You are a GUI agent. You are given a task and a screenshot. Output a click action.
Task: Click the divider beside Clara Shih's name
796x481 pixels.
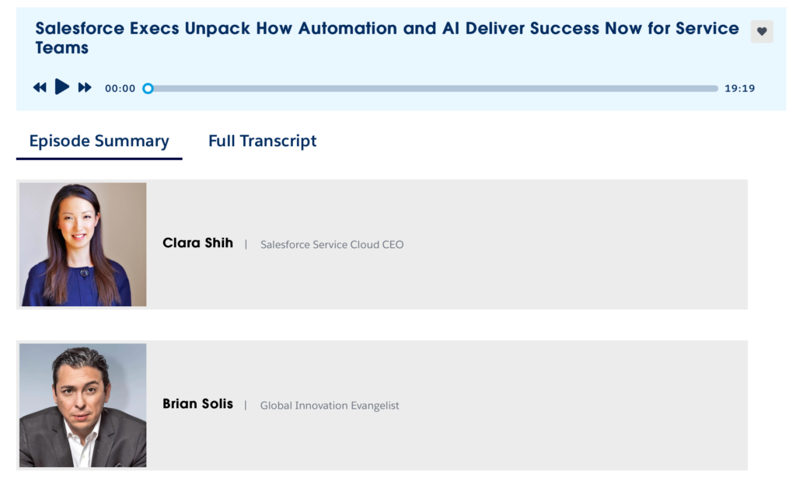pyautogui.click(x=246, y=245)
